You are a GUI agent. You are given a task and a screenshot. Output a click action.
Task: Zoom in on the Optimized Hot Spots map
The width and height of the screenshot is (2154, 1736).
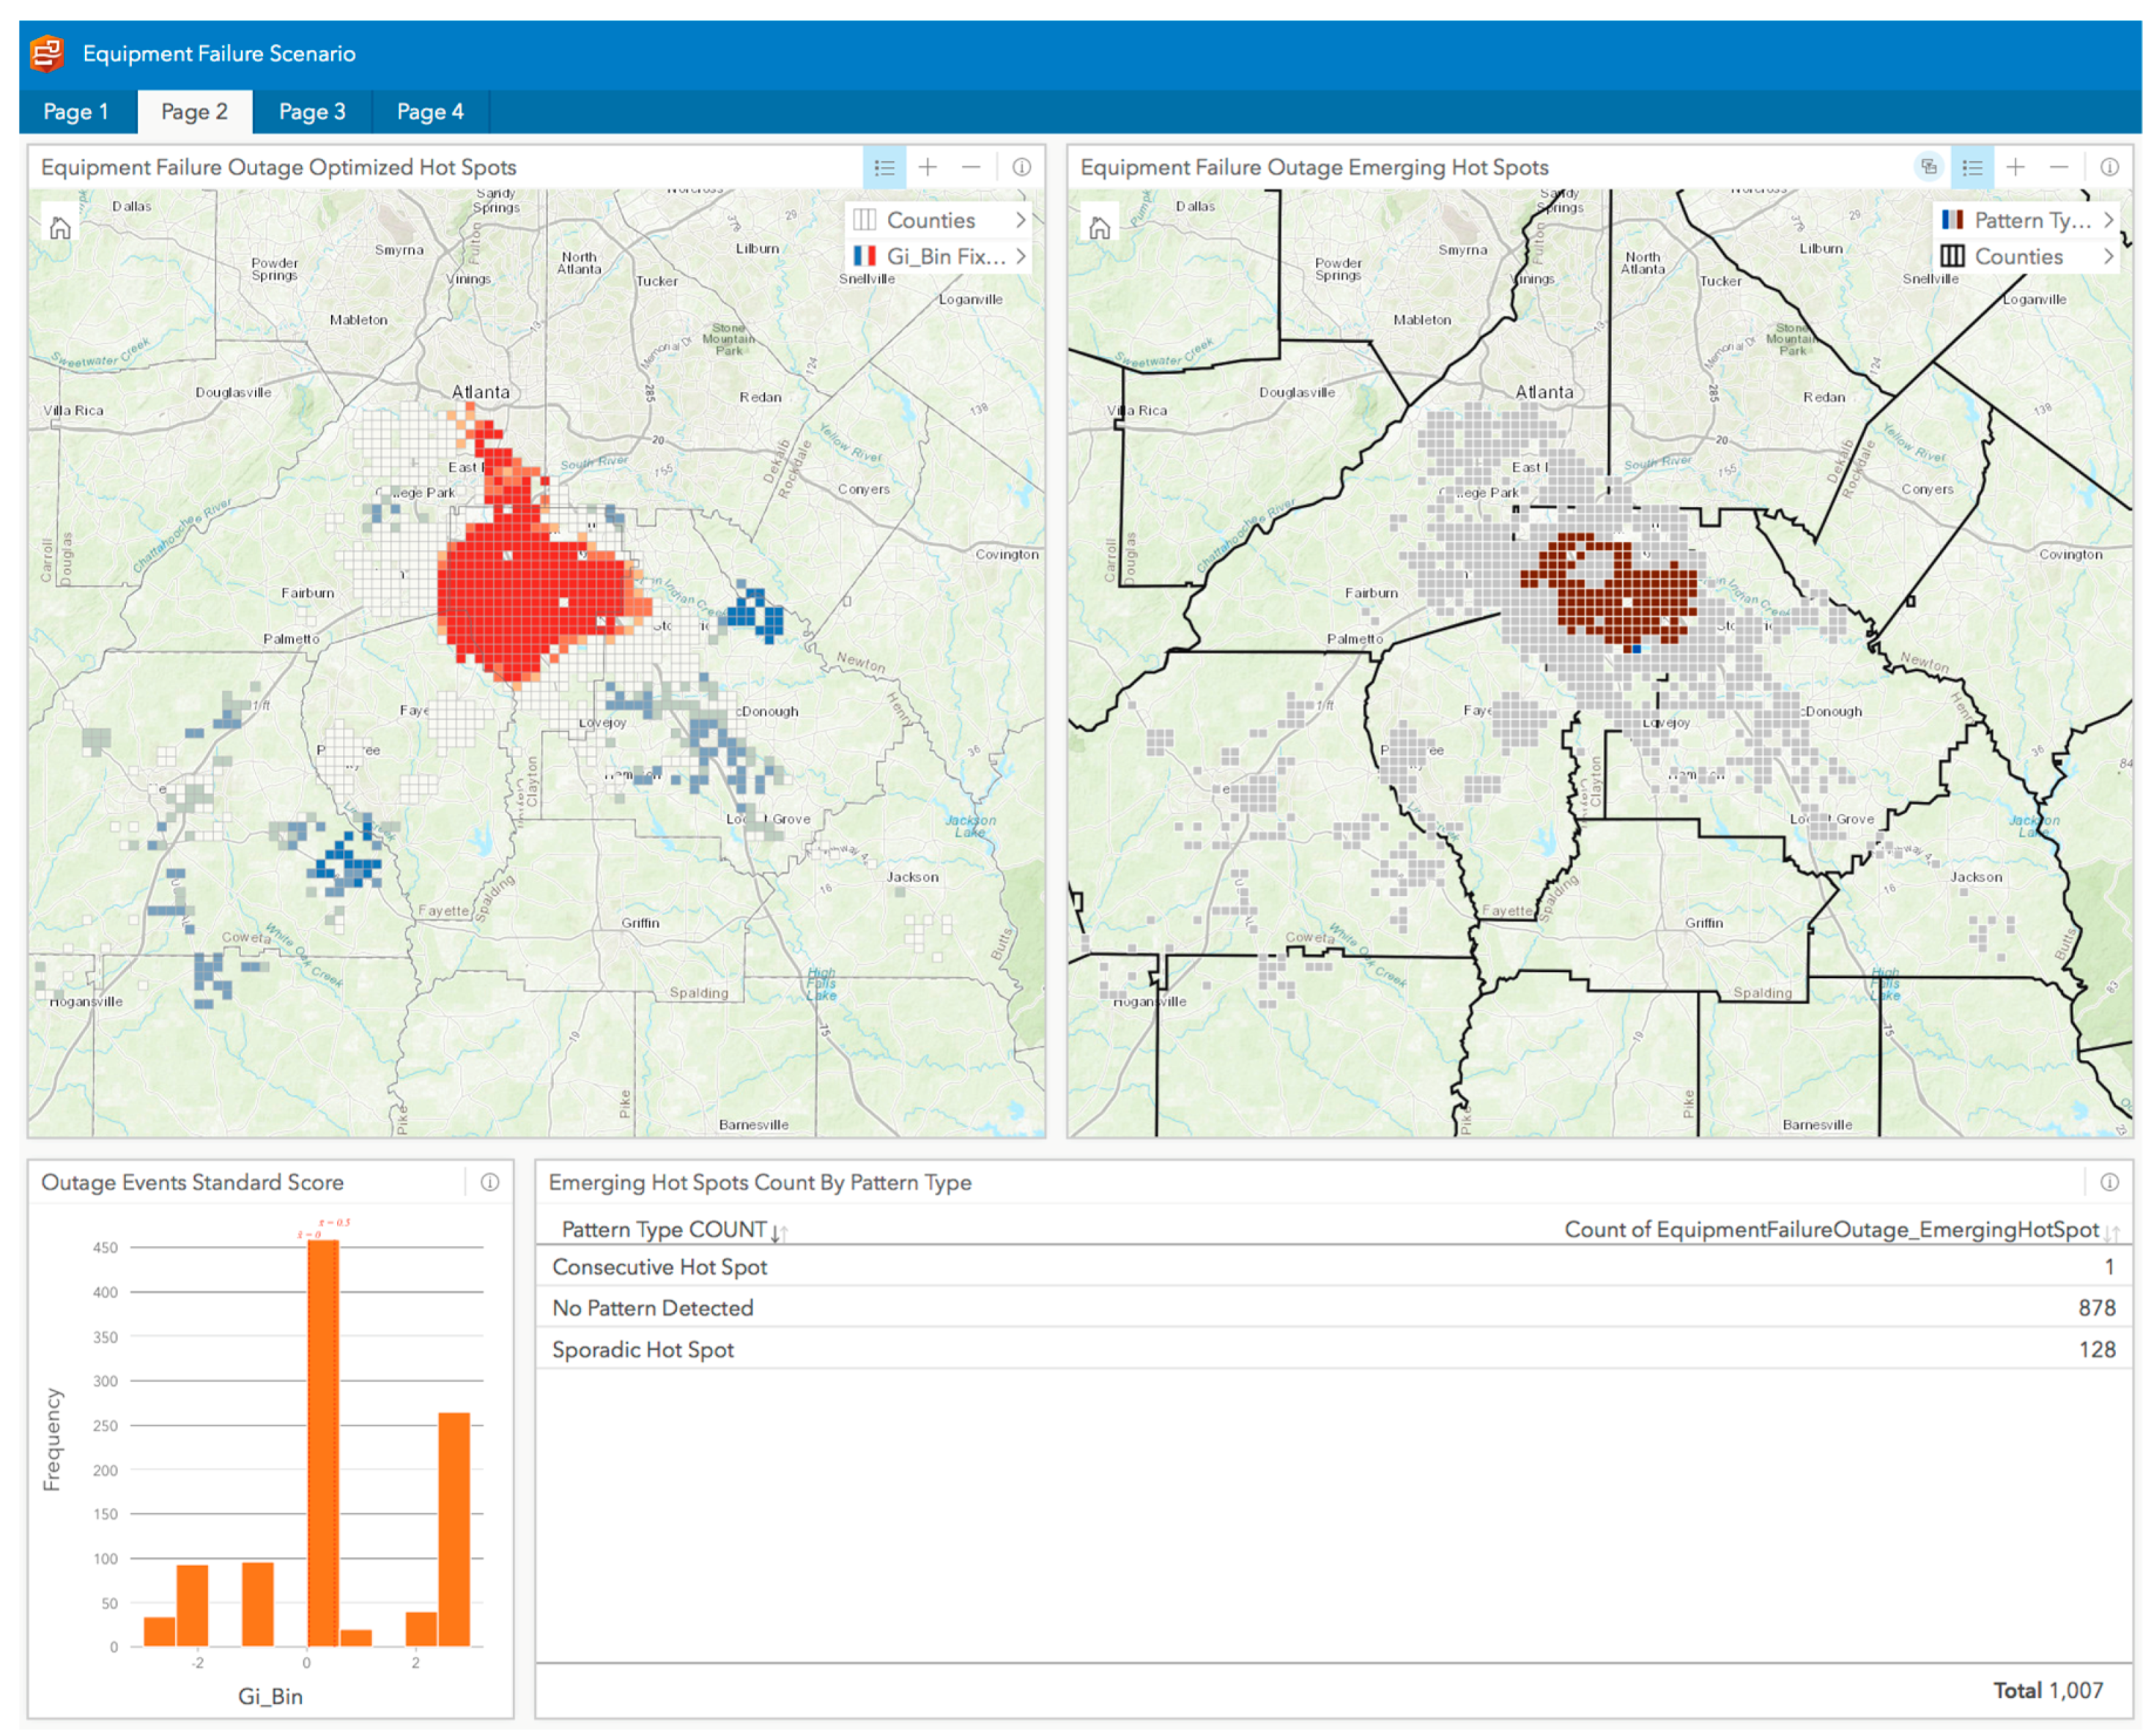coord(927,167)
